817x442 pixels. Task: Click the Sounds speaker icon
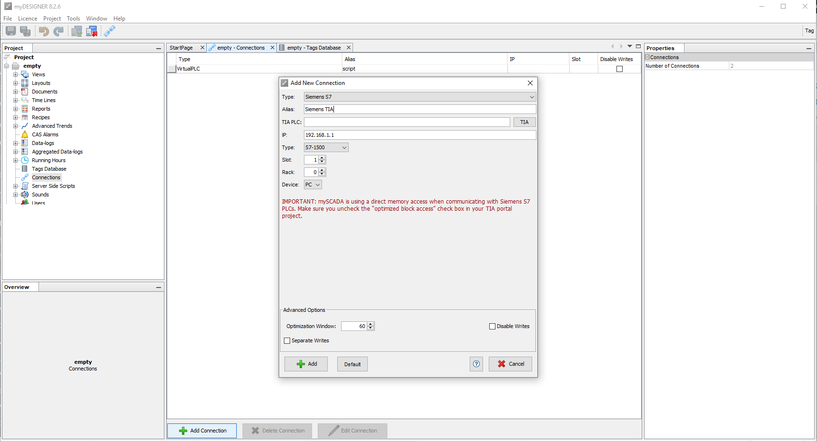point(25,195)
